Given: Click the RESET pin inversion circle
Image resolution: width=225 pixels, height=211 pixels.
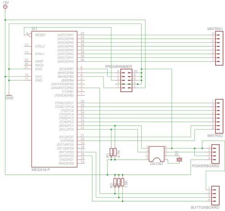Looking at the screenshot, I should (30, 35).
